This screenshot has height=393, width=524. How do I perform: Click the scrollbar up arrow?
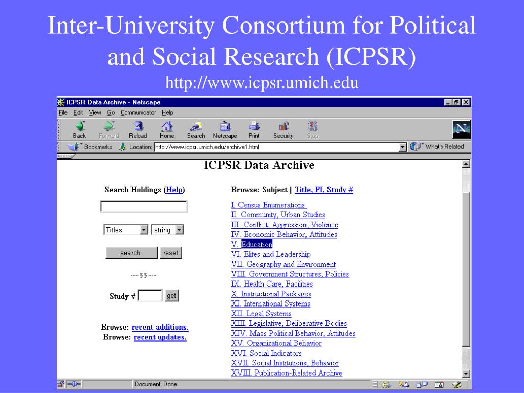click(466, 164)
